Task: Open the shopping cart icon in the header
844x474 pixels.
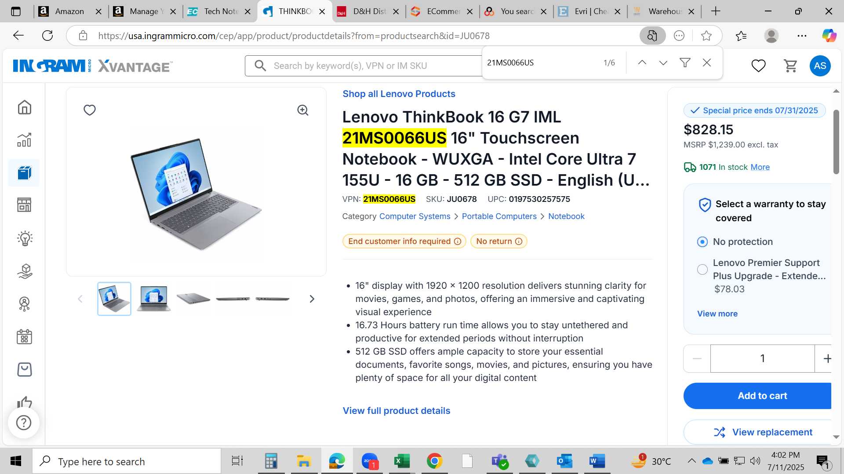Action: point(790,66)
